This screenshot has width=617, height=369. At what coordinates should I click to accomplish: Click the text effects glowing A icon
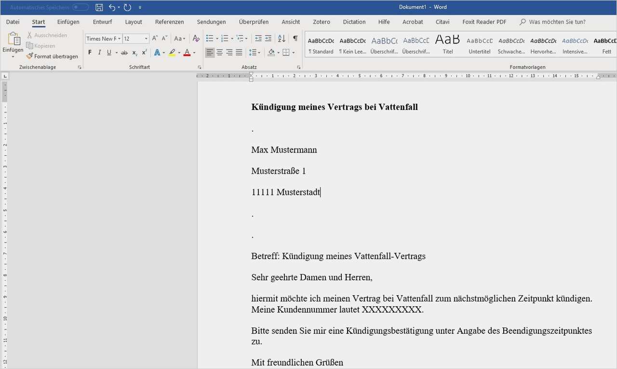click(x=157, y=53)
